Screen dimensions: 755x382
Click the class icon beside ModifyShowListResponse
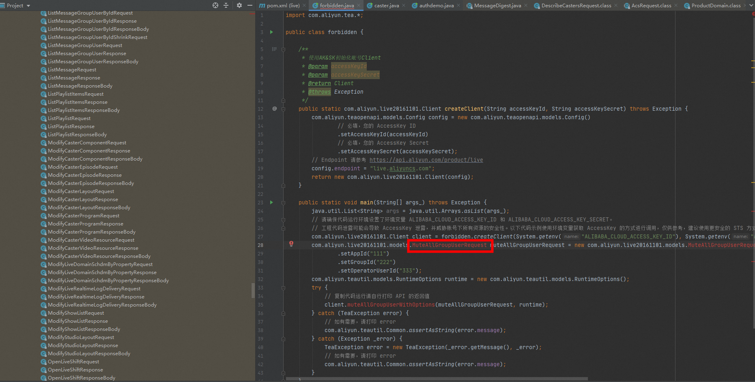(x=43, y=321)
